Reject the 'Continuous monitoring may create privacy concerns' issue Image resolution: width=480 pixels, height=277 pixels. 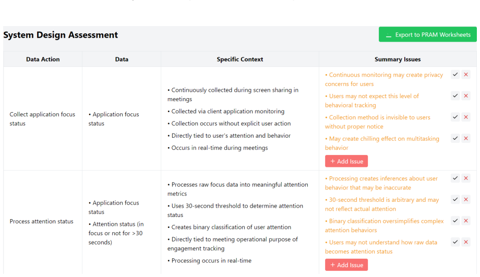pyautogui.click(x=466, y=75)
